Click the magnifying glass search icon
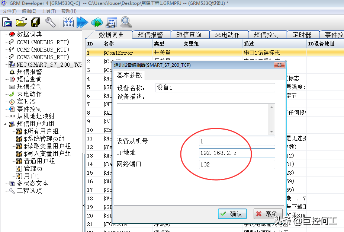Screen dimensions: 344x232 (126, 22)
